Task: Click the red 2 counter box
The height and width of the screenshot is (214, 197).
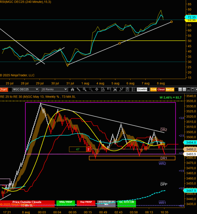Action: coord(88,149)
